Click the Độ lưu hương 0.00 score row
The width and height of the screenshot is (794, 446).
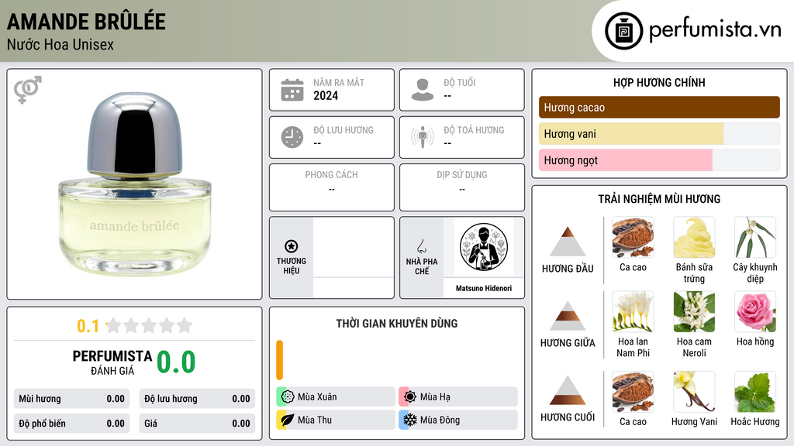[x=197, y=399]
